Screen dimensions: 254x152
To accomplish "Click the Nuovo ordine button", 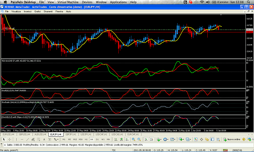I will pyautogui.click(x=232, y=139).
